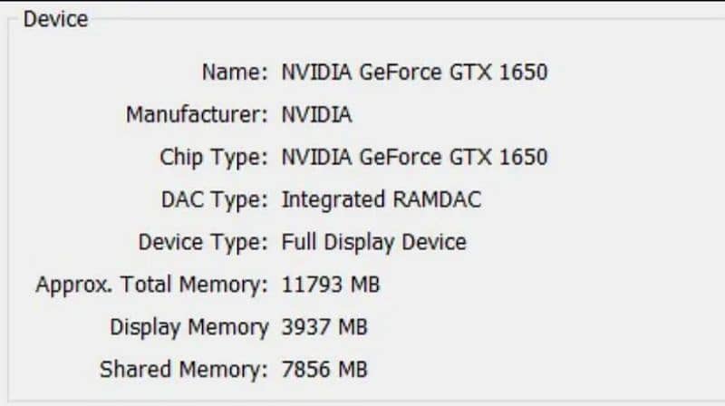
Task: Click the word 'Full' in Device Type value
Action: [x=298, y=242]
